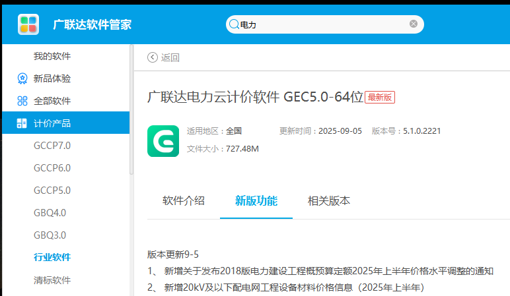Click the 返回 back arrow icon
The image size is (510, 296).
pyautogui.click(x=152, y=57)
